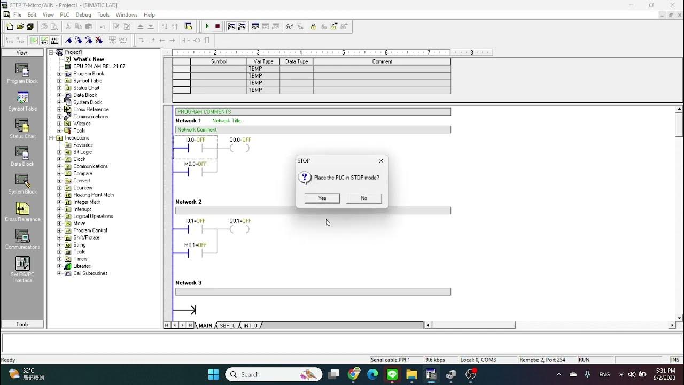
Task: Click the Clear All Bookmarks icon
Action: [99, 40]
